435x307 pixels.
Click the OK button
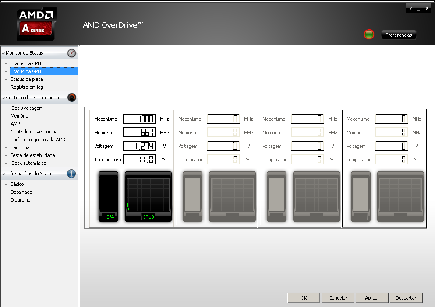coord(304,298)
